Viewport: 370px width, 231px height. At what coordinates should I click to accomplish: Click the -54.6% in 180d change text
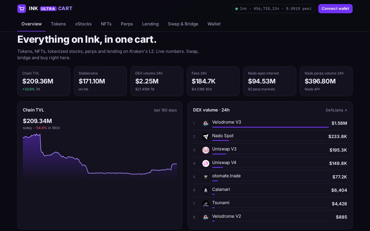(47, 128)
